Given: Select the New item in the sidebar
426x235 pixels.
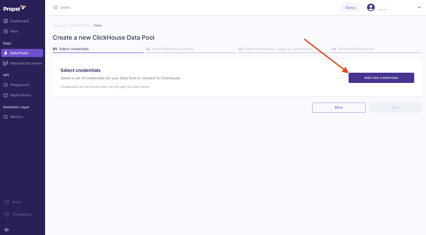Looking at the screenshot, I should pyautogui.click(x=14, y=31).
